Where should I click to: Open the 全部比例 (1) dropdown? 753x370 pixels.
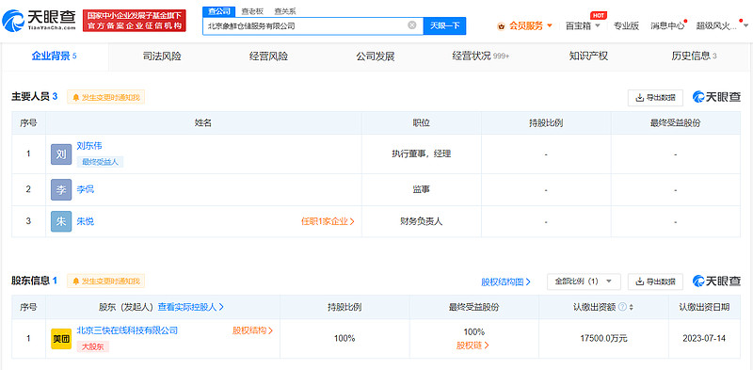584,282
